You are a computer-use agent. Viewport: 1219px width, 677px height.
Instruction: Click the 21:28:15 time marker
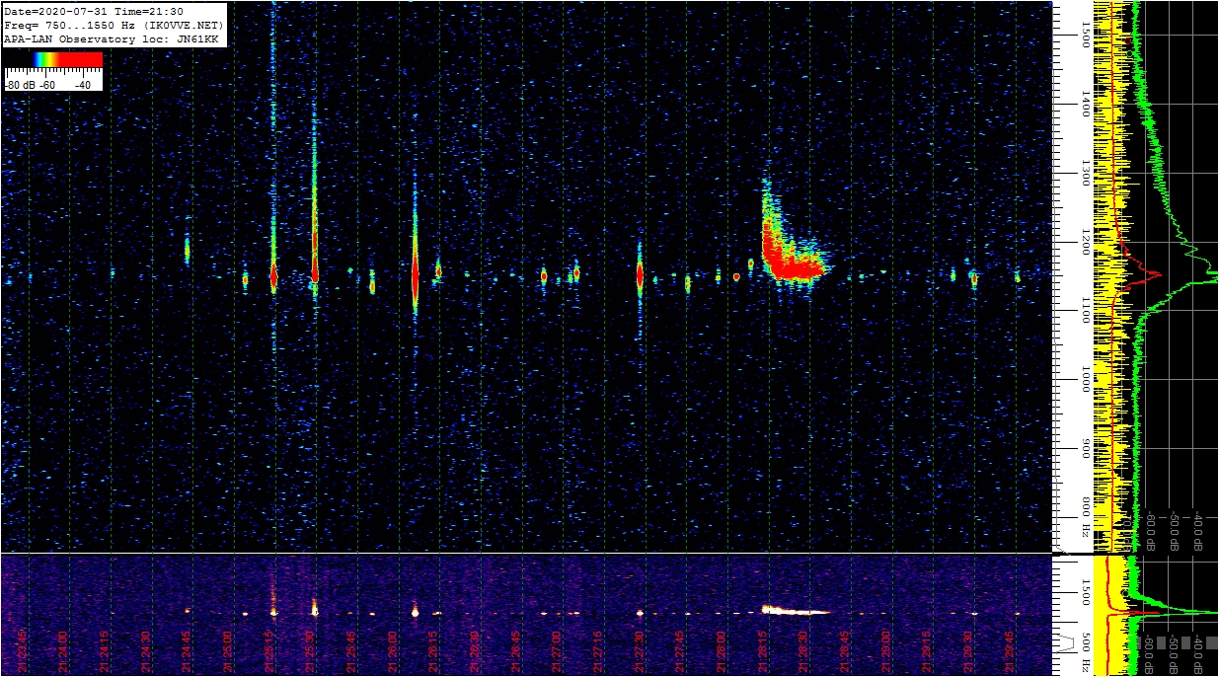click(x=764, y=652)
